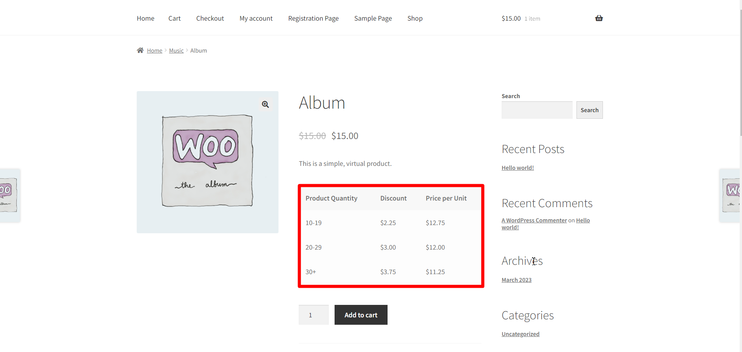Go to the Cart page
742x352 pixels.
(x=174, y=18)
